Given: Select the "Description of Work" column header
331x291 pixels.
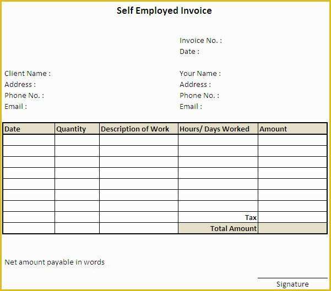Looking at the screenshot, I should (x=139, y=129).
